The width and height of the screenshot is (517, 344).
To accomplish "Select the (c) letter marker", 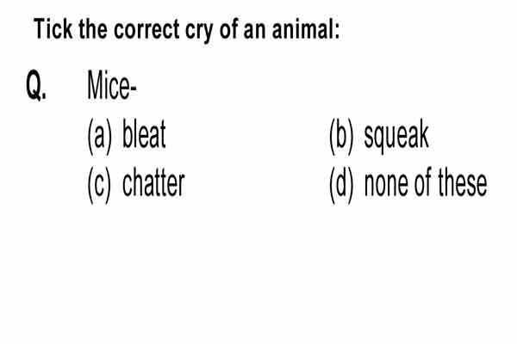I will click(99, 185).
